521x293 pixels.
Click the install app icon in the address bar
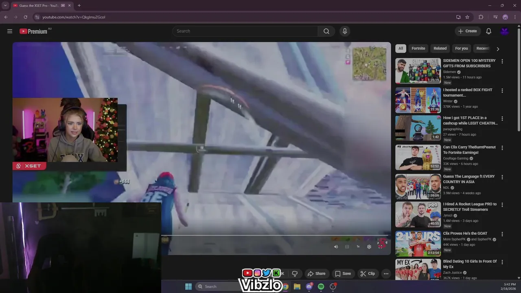tap(458, 17)
